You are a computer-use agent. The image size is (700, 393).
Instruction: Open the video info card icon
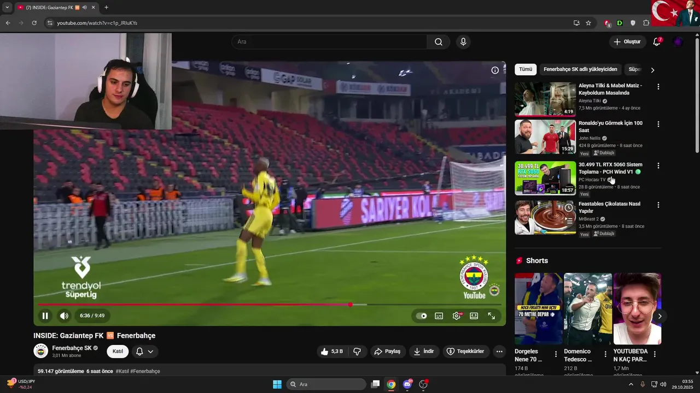(x=495, y=70)
